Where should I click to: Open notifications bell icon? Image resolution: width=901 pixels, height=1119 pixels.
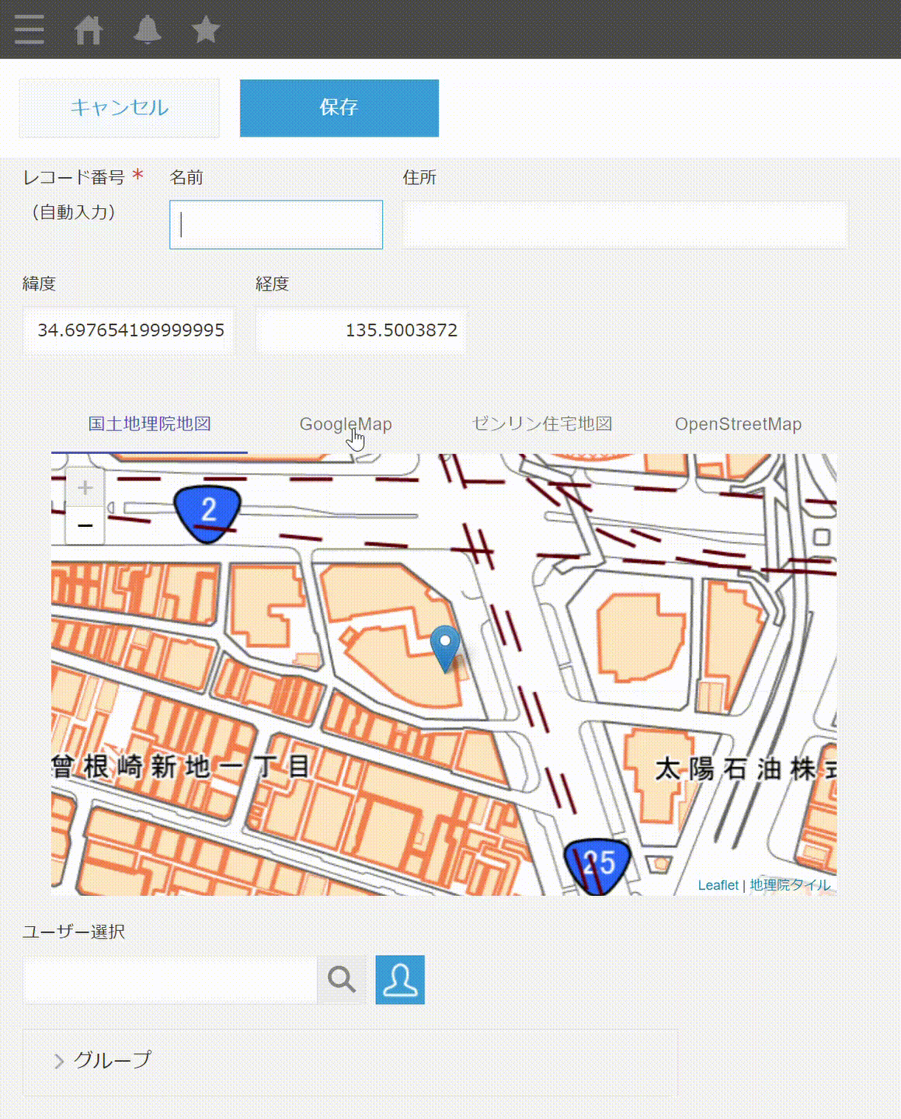(148, 30)
